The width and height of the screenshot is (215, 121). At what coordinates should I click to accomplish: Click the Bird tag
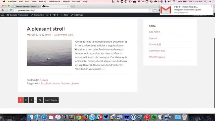click(x=43, y=83)
